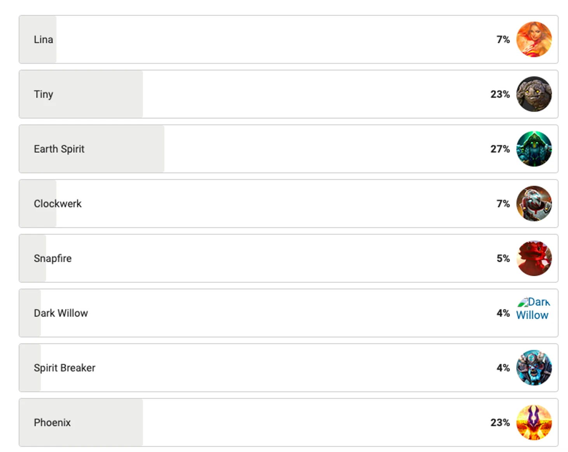Click Spirit Breaker's hero portrait icon
The image size is (568, 452).
pos(534,368)
